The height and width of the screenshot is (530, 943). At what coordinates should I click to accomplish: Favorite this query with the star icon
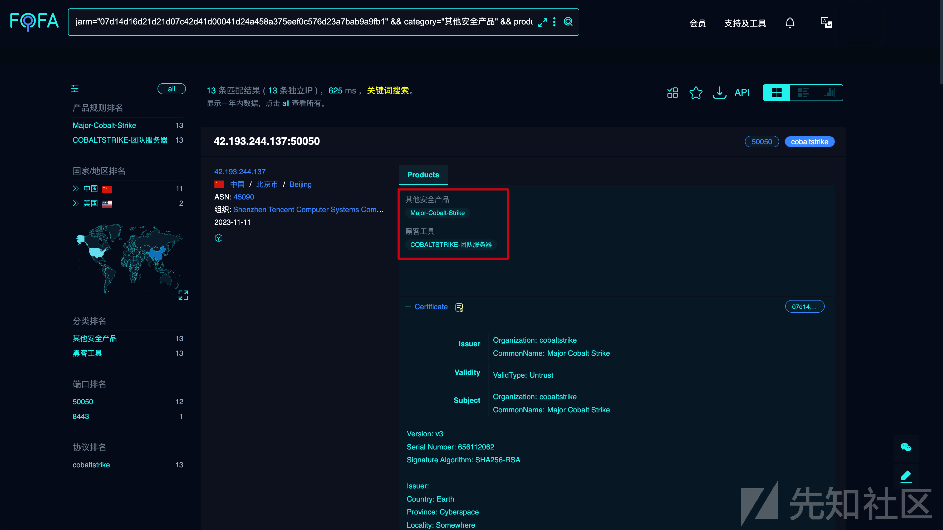pos(696,93)
